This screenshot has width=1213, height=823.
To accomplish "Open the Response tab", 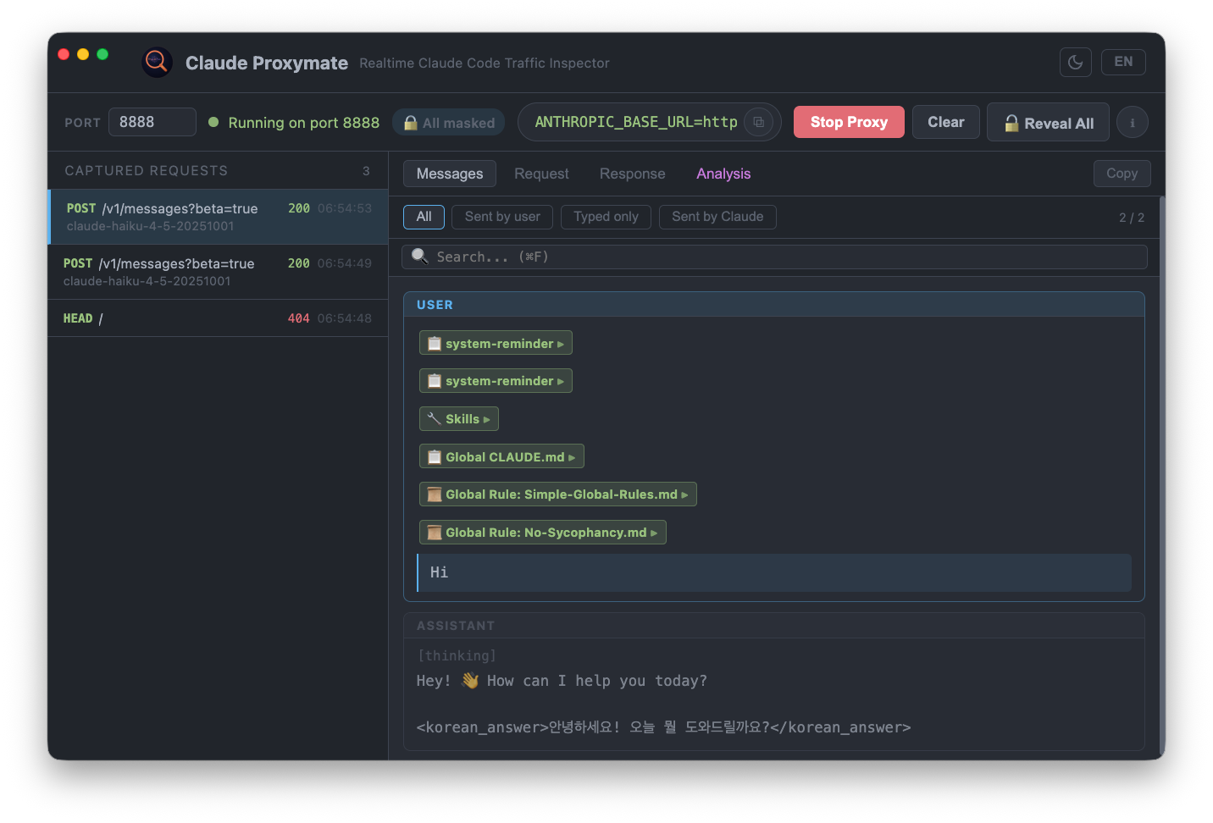I will (x=633, y=174).
